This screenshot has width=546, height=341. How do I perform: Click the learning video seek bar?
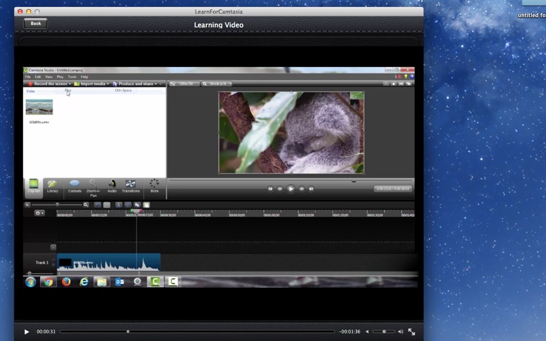[x=197, y=331]
